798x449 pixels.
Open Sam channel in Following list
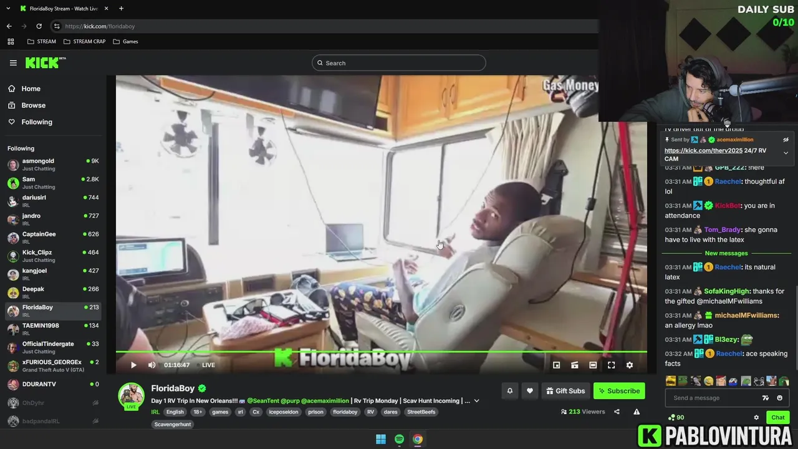(53, 183)
